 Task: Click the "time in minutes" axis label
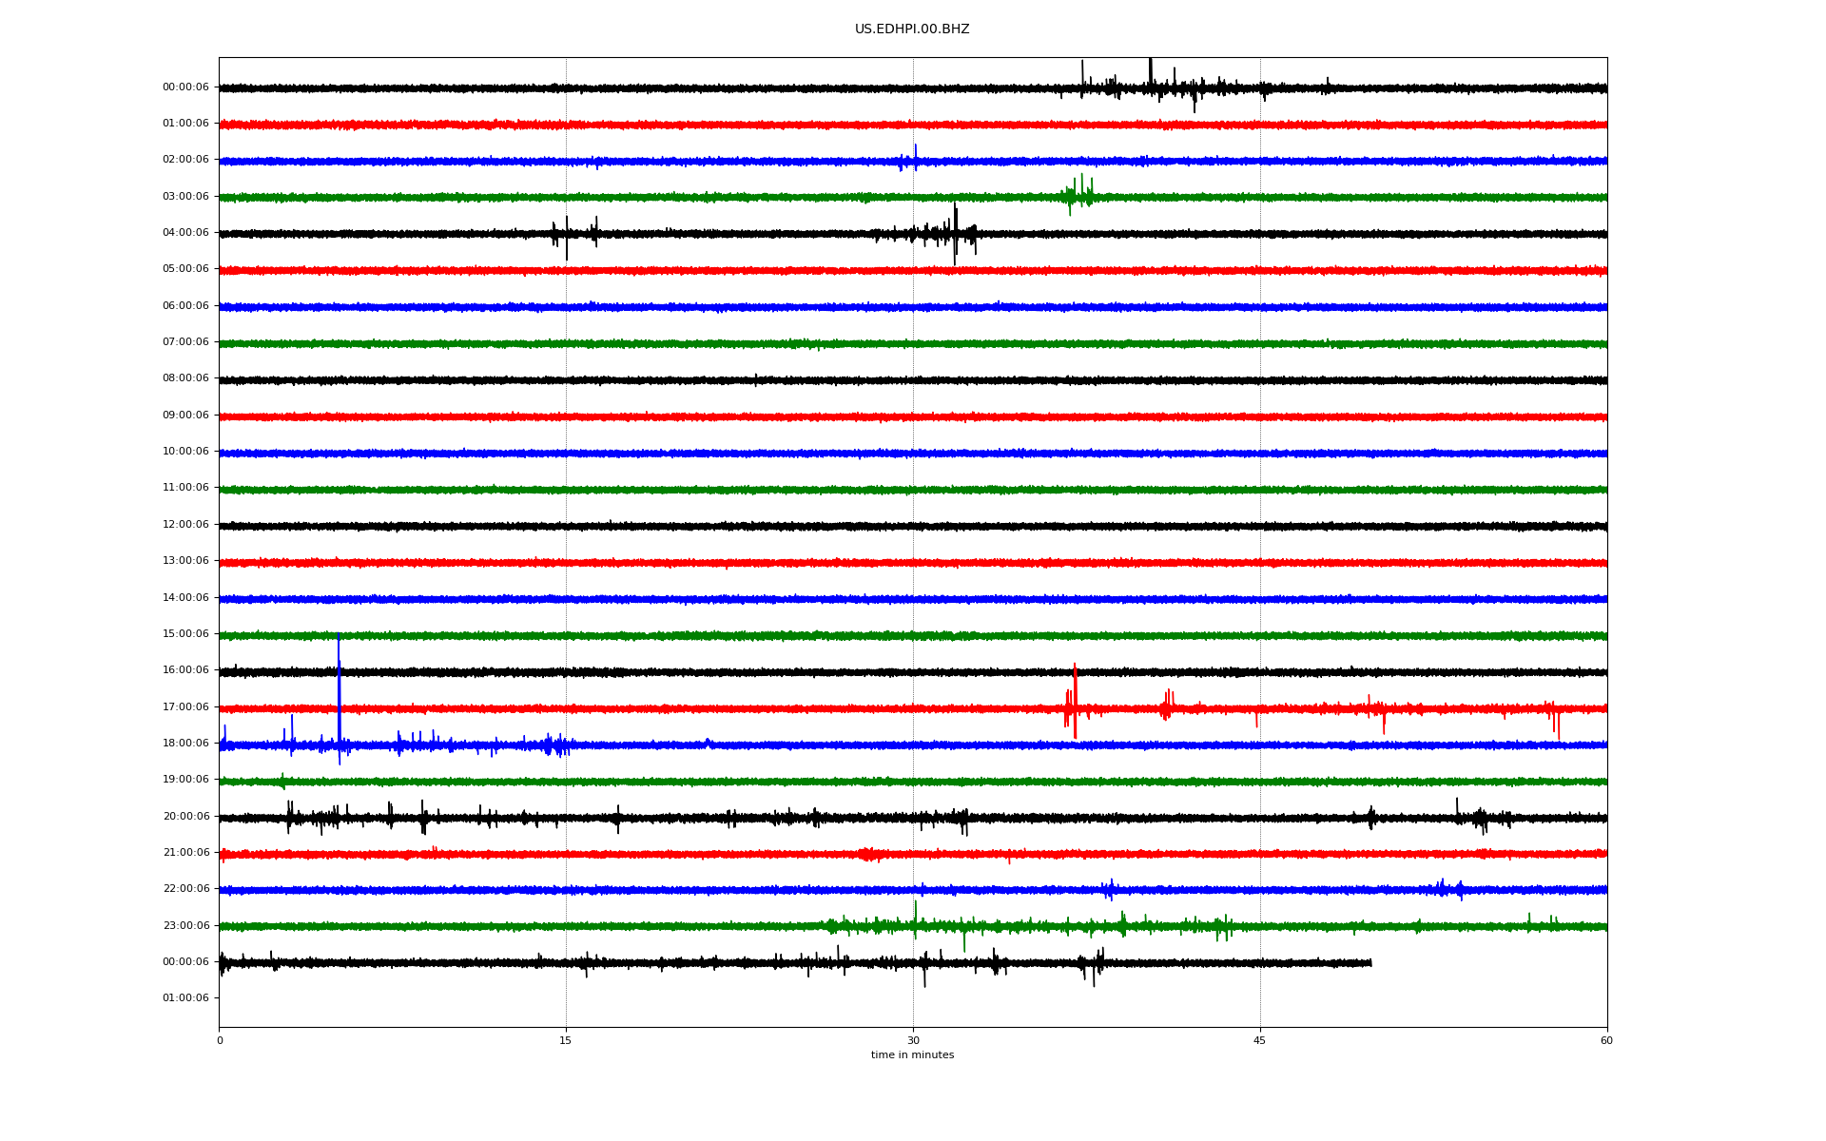(x=912, y=1055)
